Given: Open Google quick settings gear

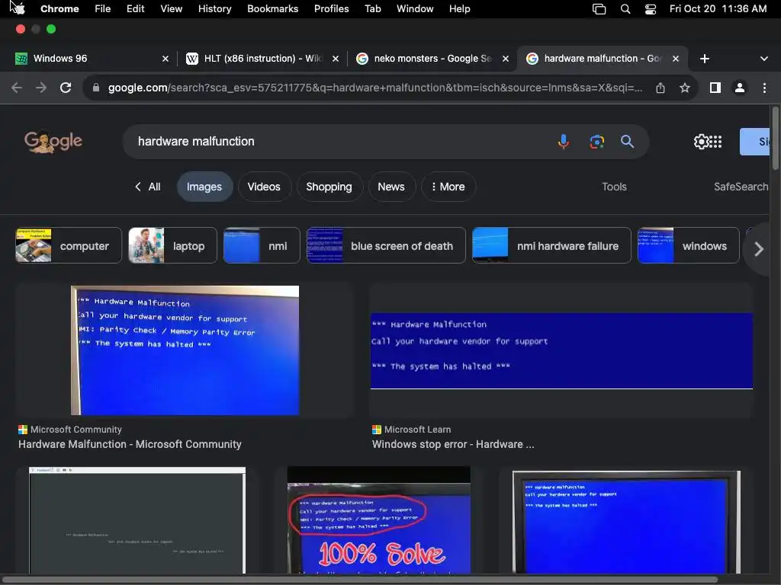Looking at the screenshot, I should click(702, 142).
